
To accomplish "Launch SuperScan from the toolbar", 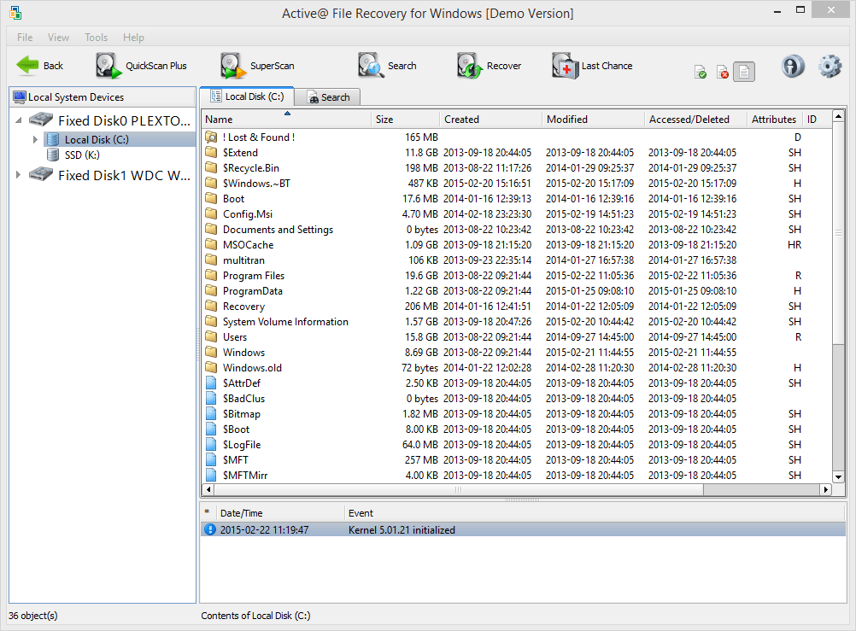I will 257,66.
